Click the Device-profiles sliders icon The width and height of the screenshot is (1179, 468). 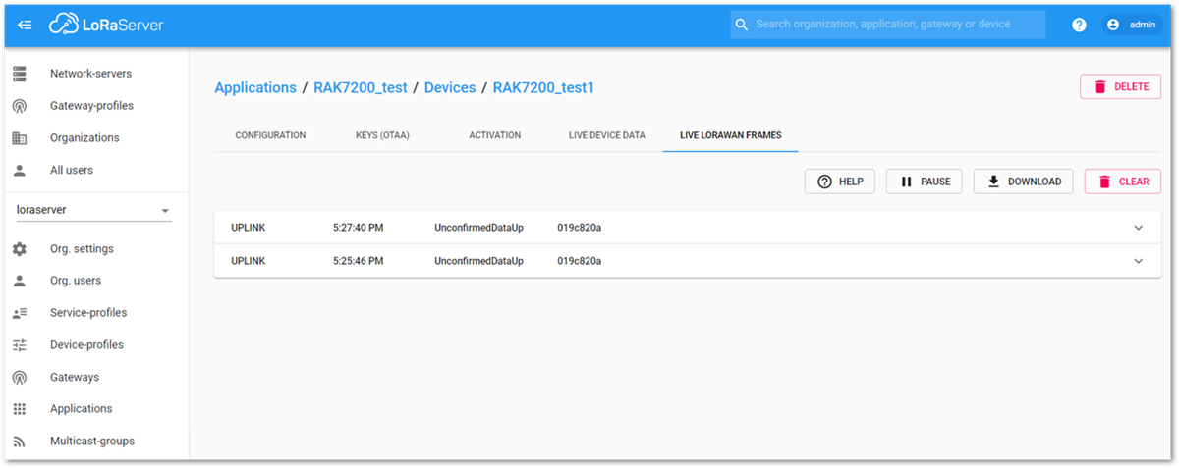click(x=20, y=345)
